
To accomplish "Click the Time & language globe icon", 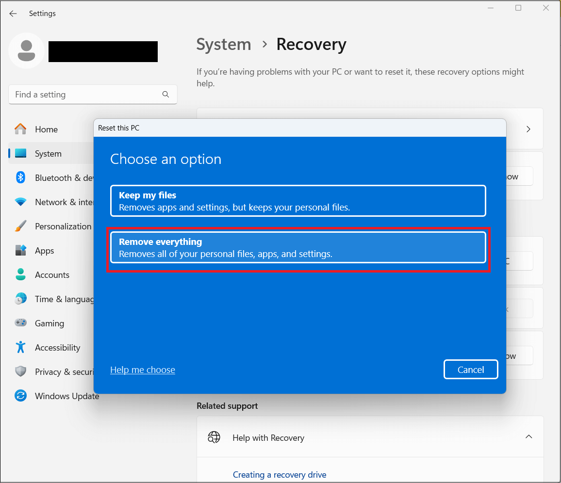I will (20, 299).
